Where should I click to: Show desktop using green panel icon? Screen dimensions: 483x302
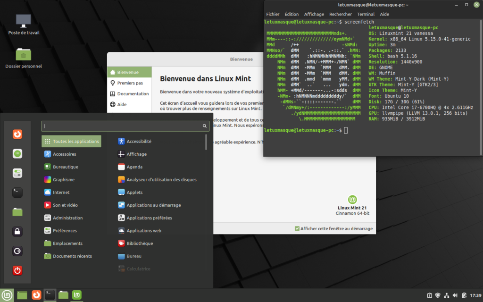[22, 295]
